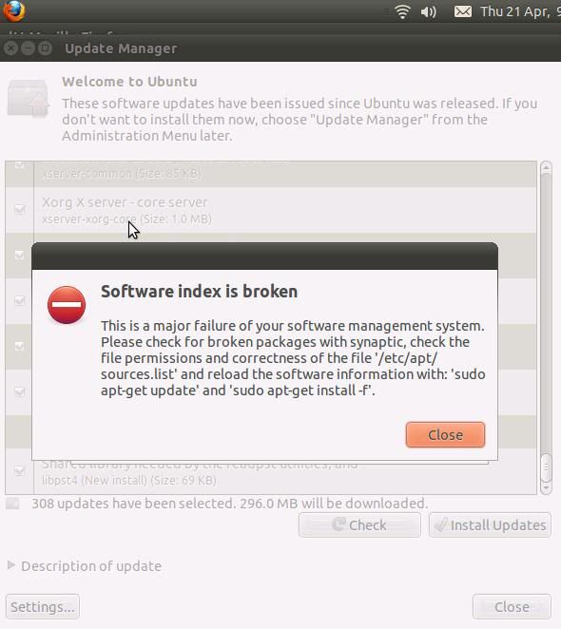This screenshot has width=561, height=629.
Task: Toggle checkbox for libpst4 package
Action: tap(19, 470)
